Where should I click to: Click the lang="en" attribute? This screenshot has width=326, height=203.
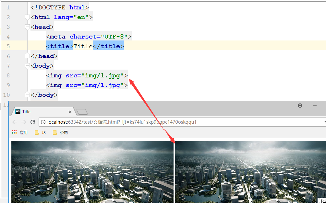pyautogui.click(x=71, y=17)
